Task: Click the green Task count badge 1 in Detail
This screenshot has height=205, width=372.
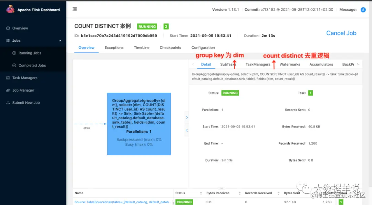Action: pos(310,93)
